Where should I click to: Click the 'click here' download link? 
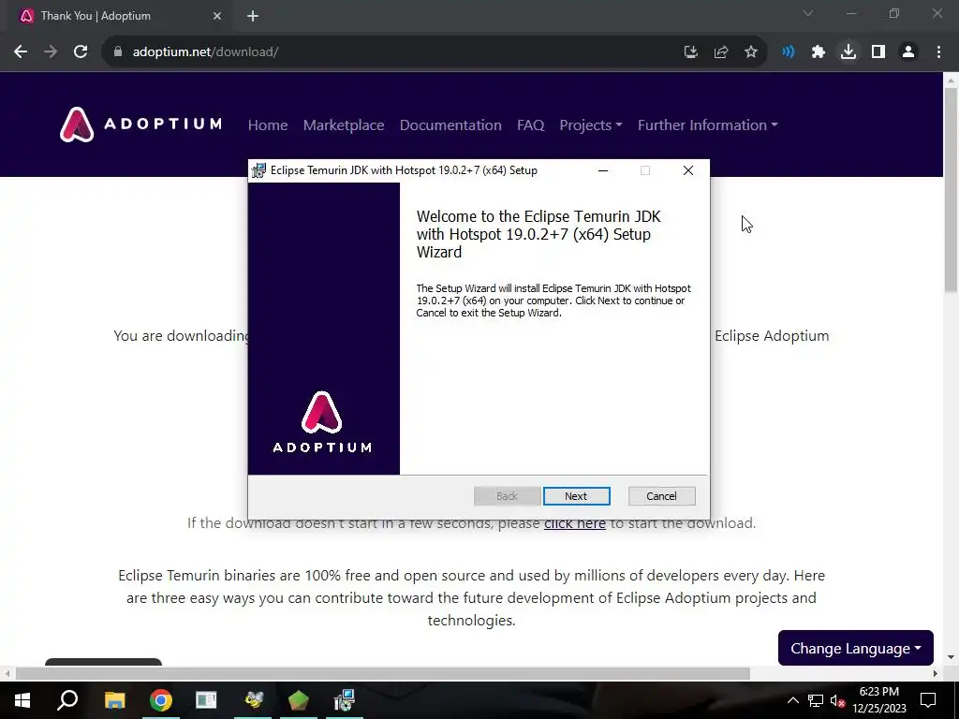575,523
